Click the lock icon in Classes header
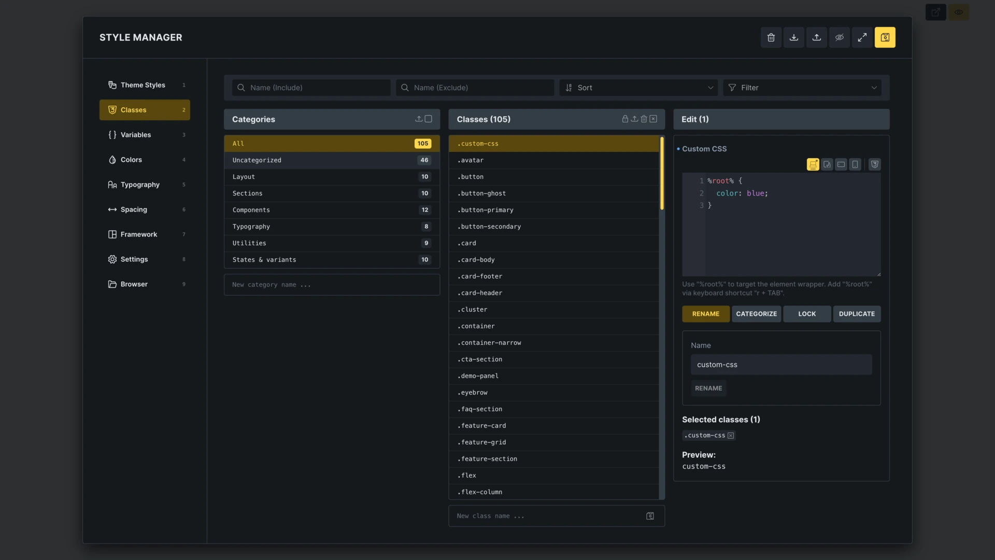This screenshot has height=560, width=995. pyautogui.click(x=625, y=119)
